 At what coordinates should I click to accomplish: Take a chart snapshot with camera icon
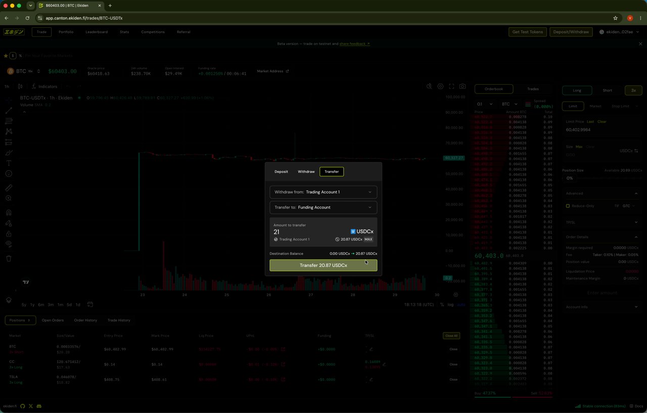(x=463, y=86)
